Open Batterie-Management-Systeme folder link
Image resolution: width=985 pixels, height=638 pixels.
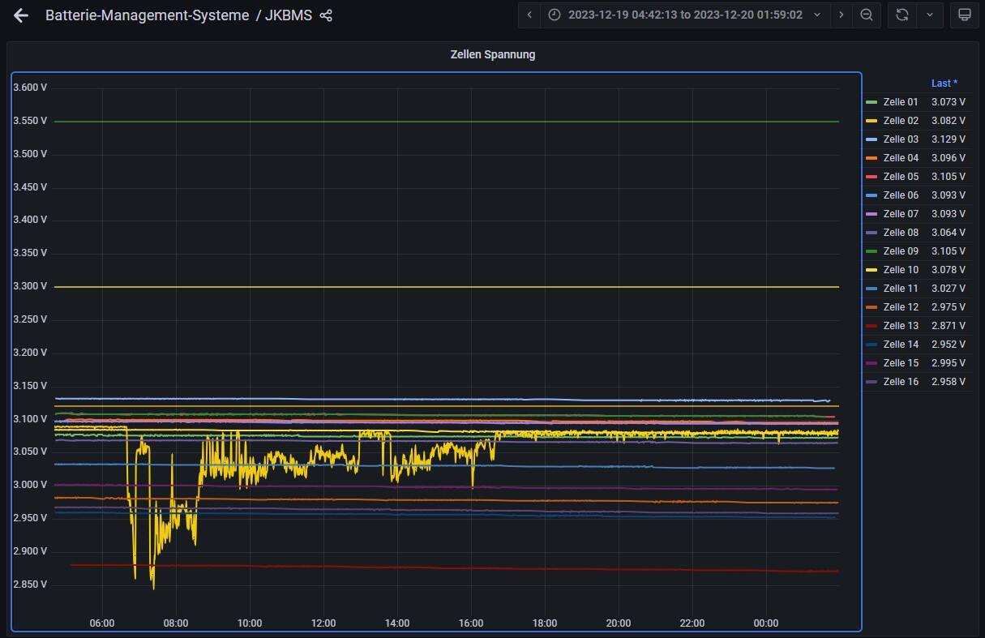(147, 15)
